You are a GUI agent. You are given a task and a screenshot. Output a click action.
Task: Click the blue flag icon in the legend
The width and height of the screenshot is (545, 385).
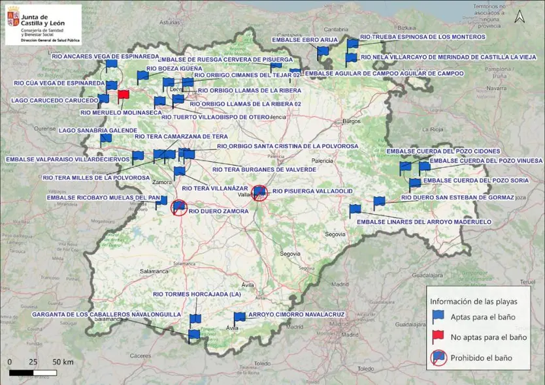438,316
